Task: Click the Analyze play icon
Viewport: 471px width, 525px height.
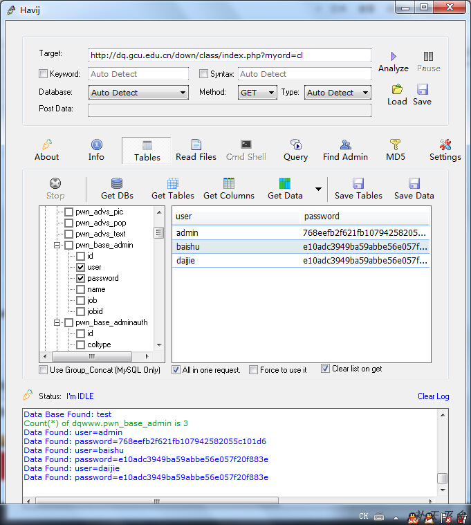Action: click(394, 56)
